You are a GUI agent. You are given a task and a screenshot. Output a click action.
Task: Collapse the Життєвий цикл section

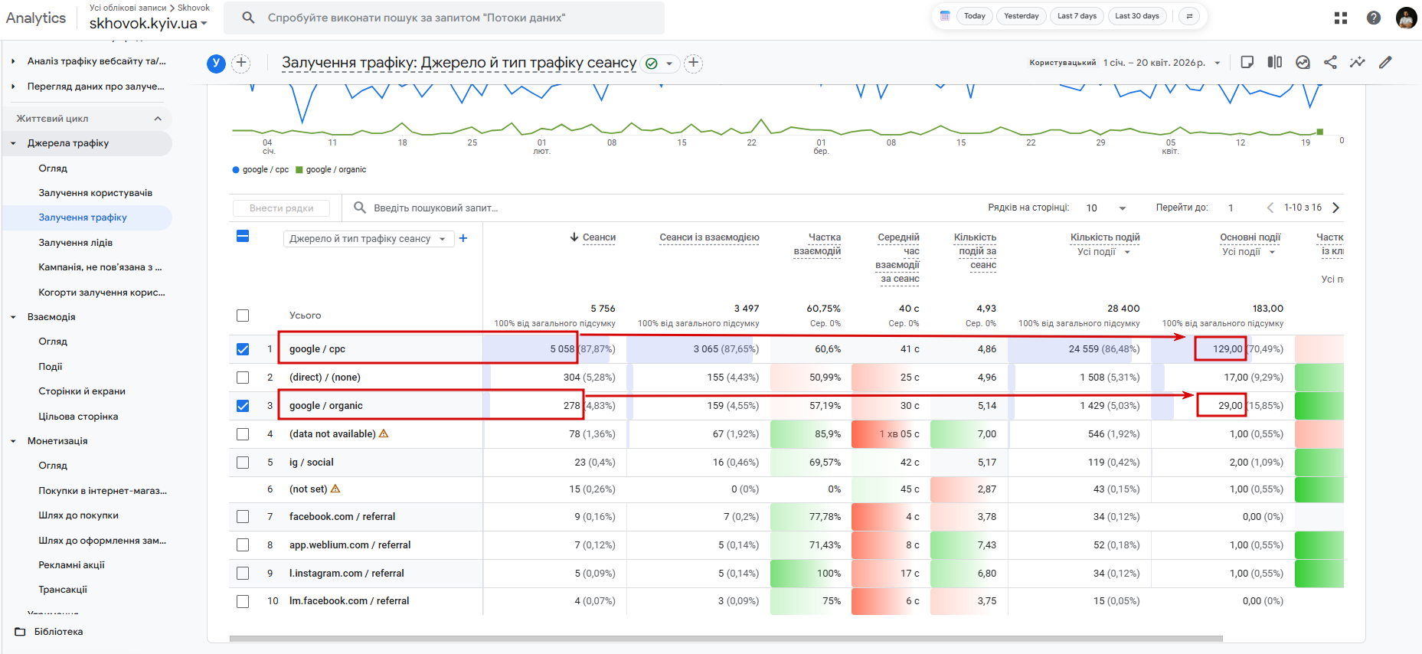(x=158, y=119)
